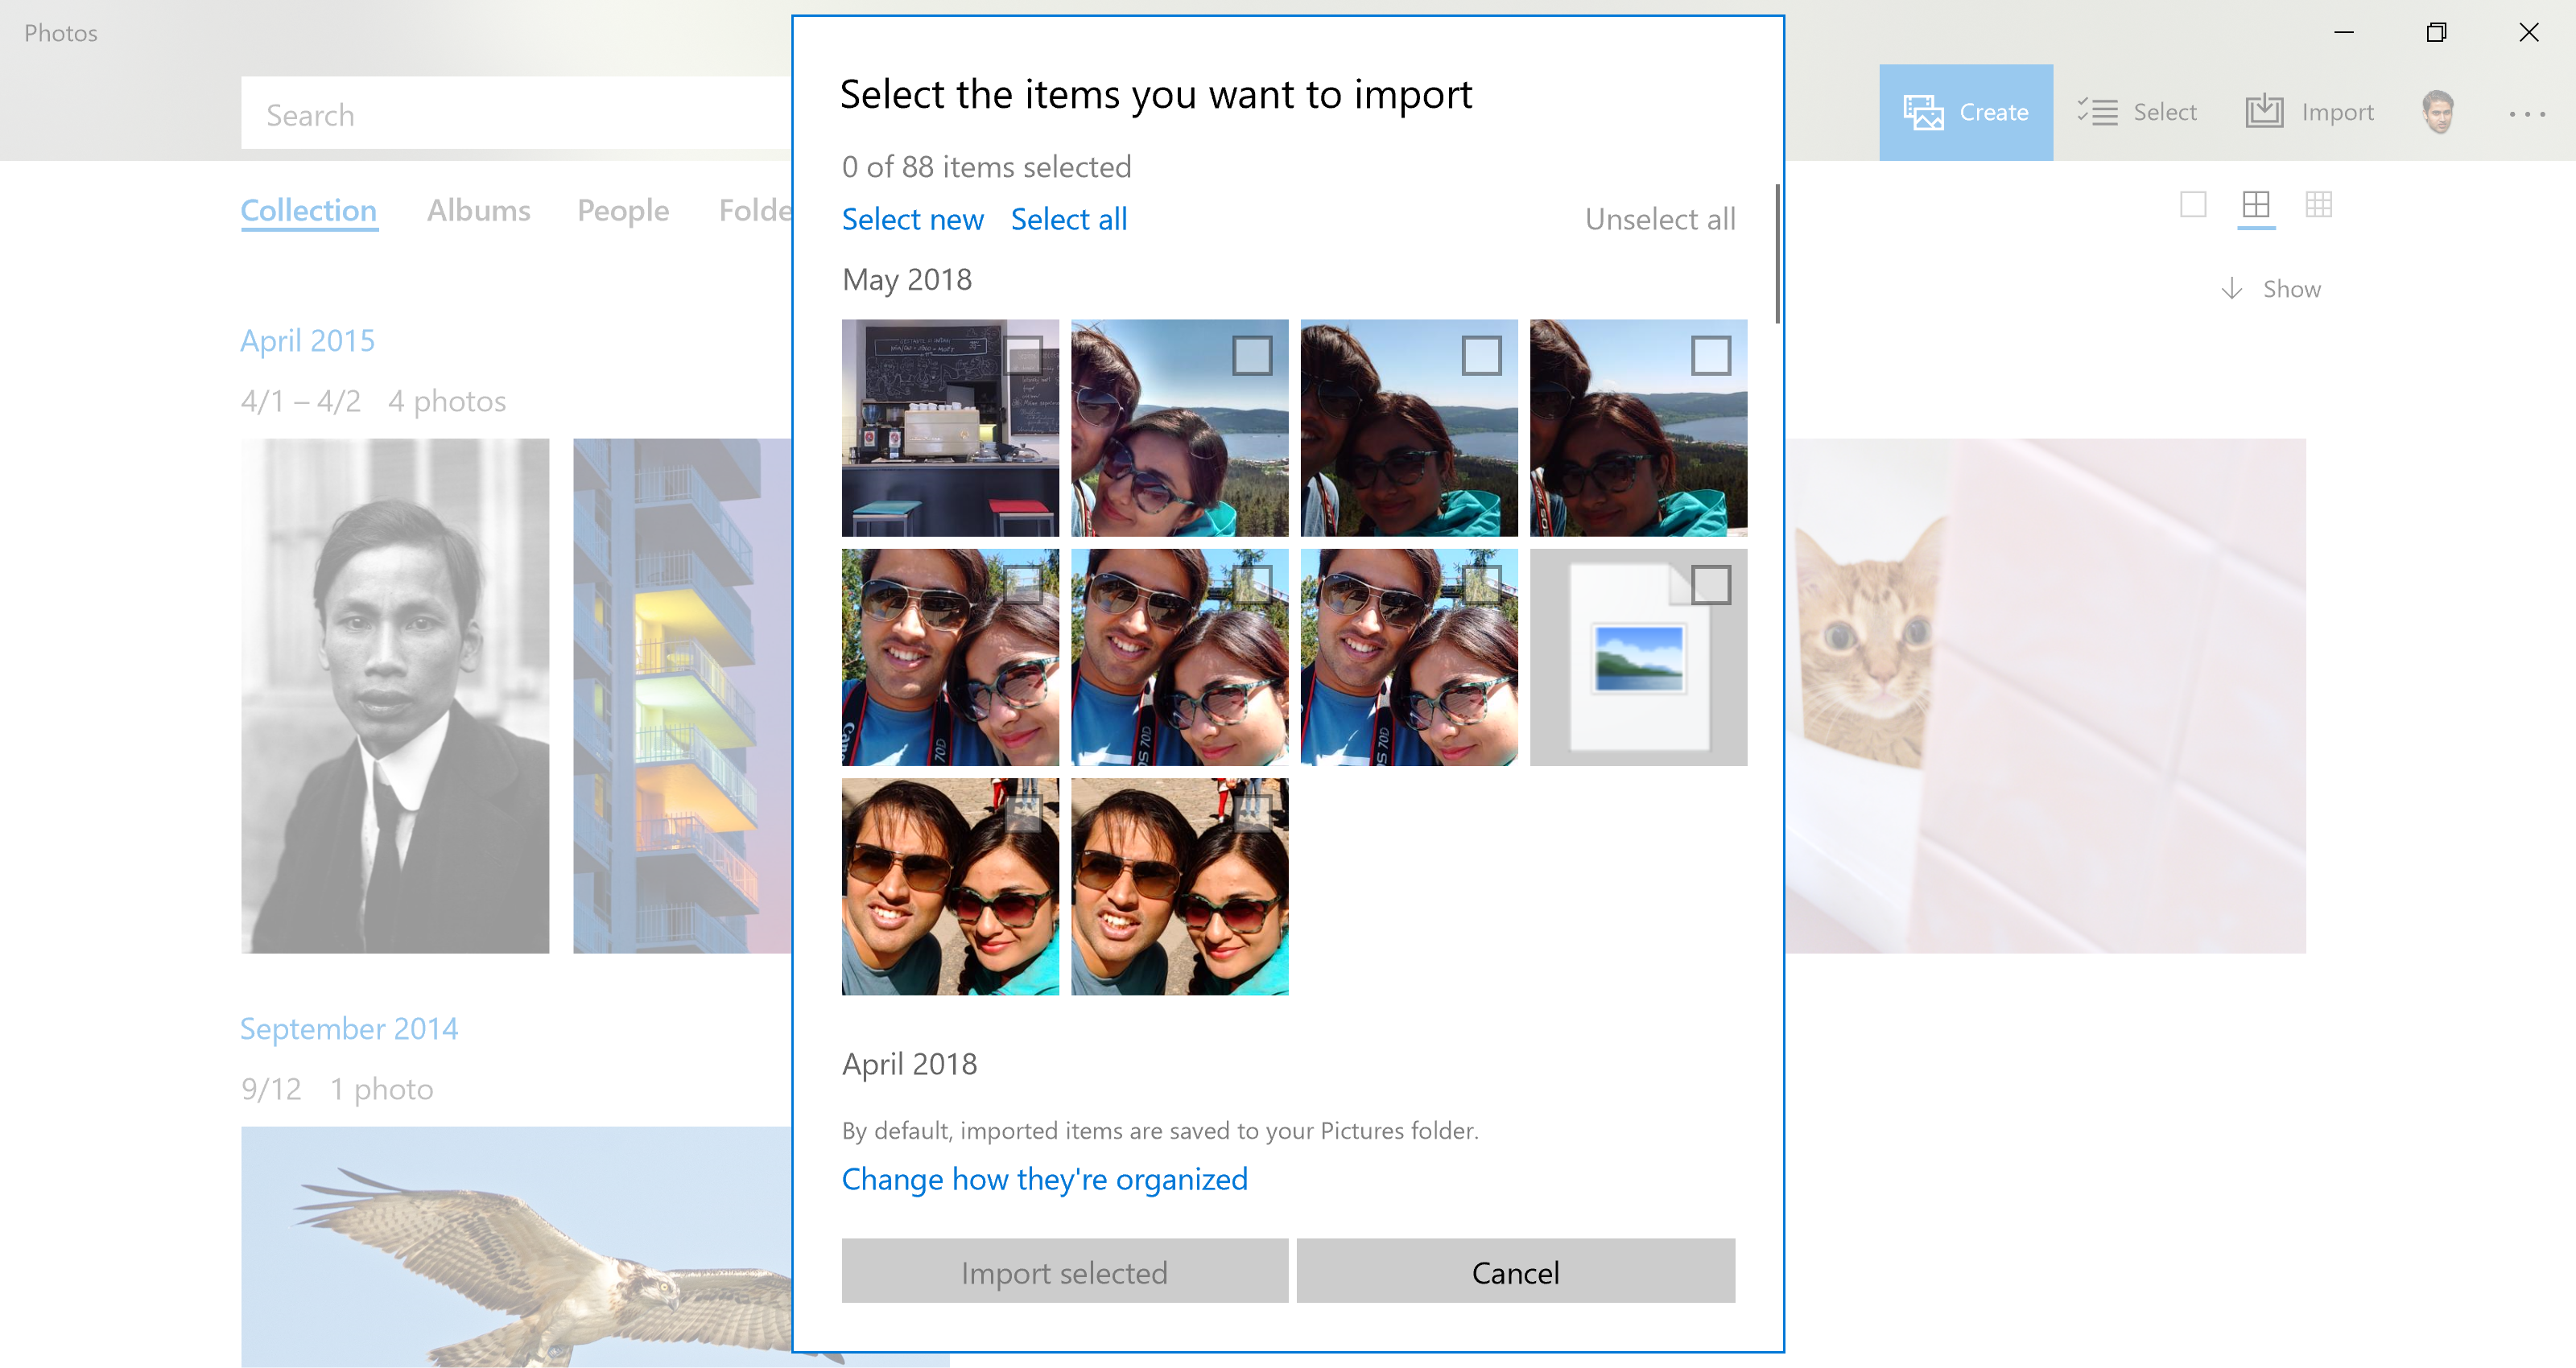This screenshot has height=1368, width=2576.
Task: Click Import selected button
Action: pos(1063,1272)
